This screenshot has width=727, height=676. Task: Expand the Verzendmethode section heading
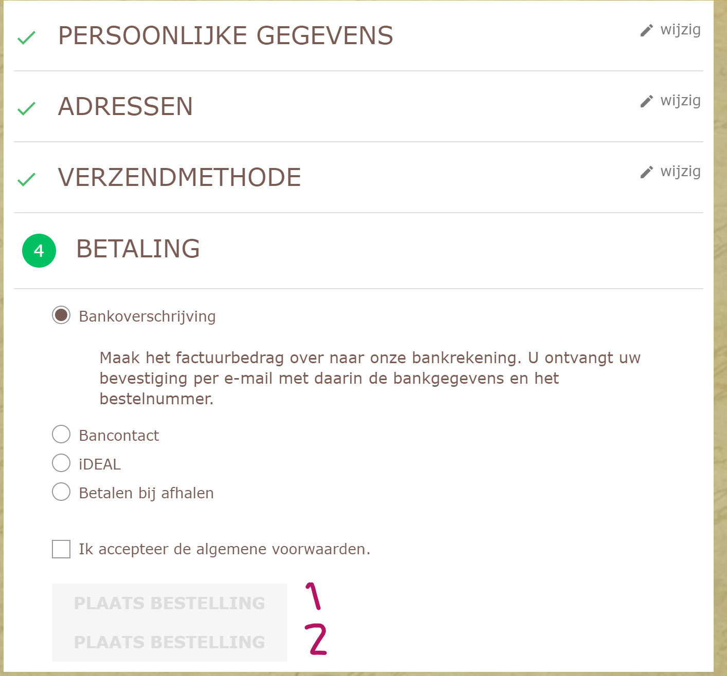(x=179, y=178)
